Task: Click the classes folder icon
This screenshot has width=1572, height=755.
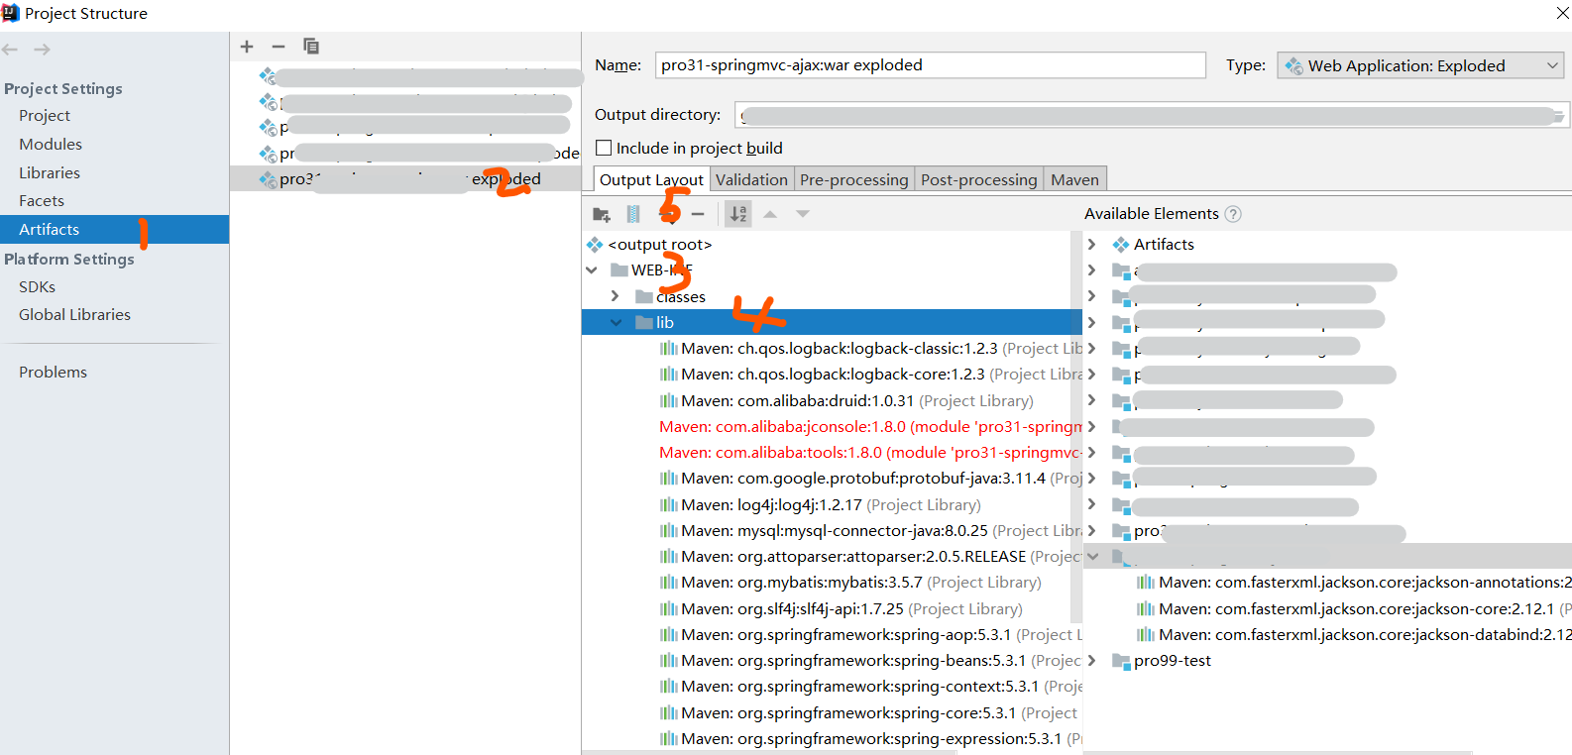Action: click(x=644, y=296)
